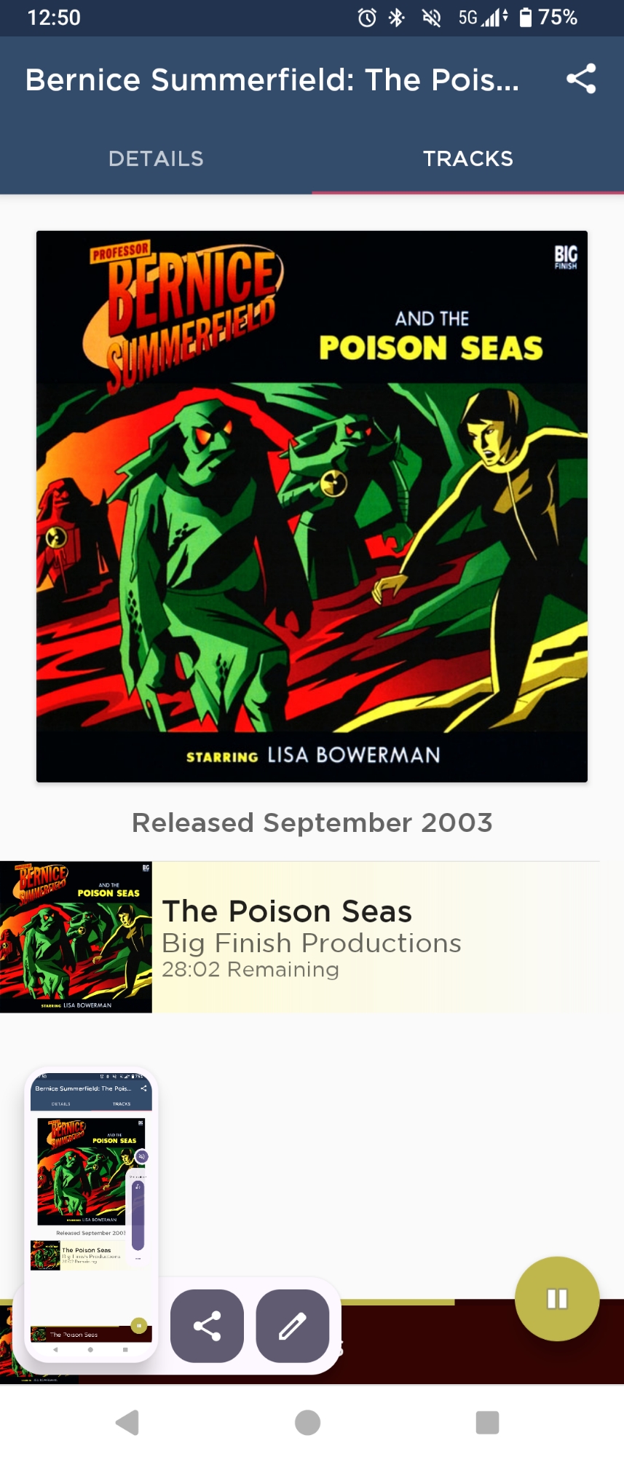Tap the Big Finish Productions subtitle
This screenshot has width=624, height=1457.
312,943
